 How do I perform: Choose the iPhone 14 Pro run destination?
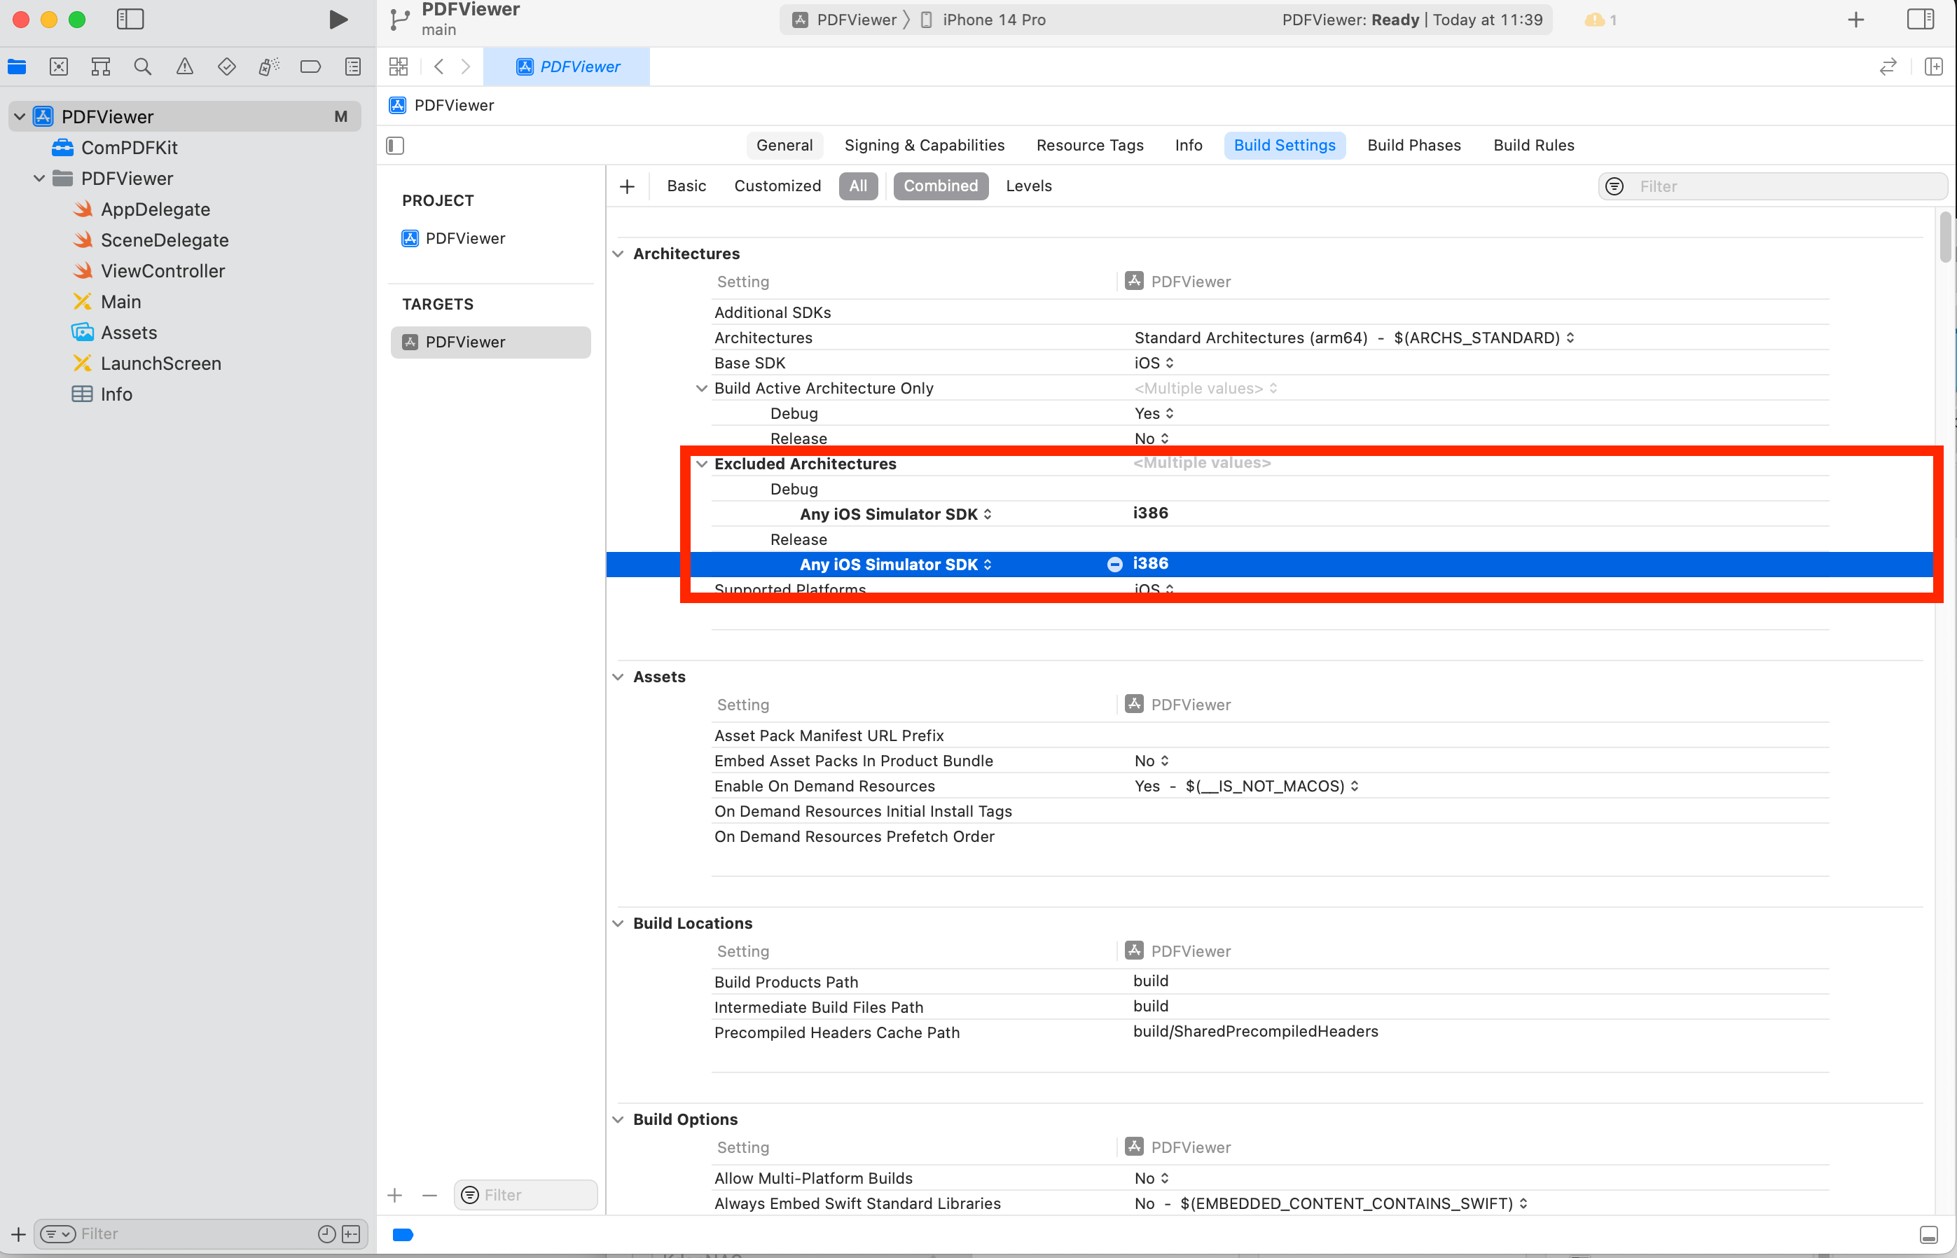(983, 20)
